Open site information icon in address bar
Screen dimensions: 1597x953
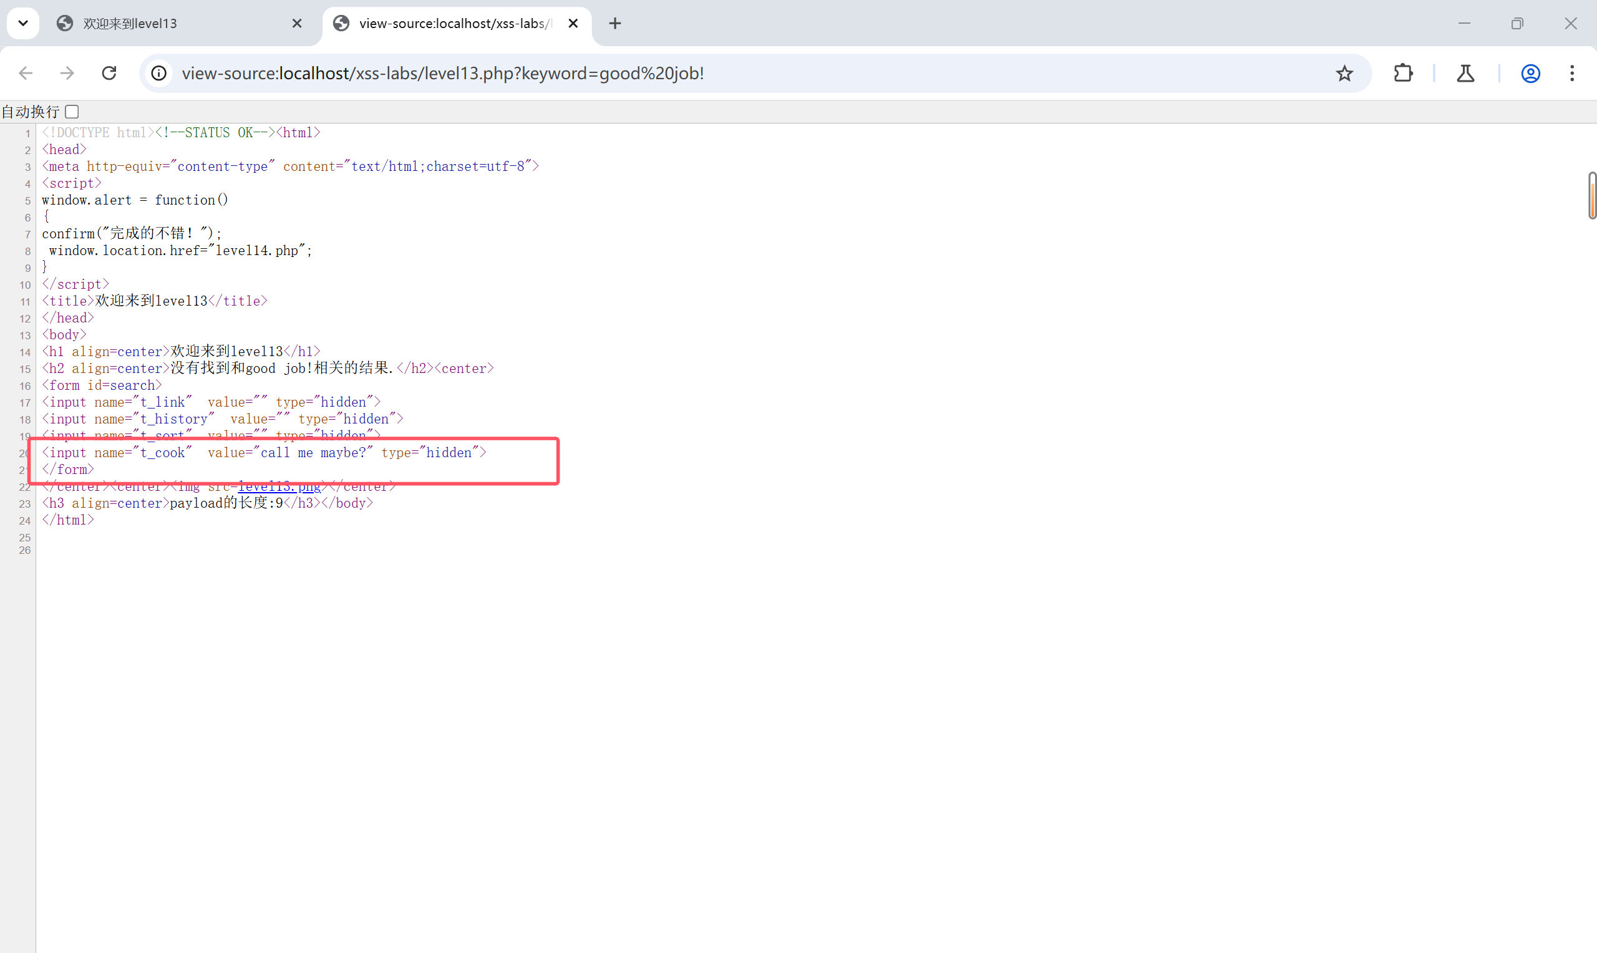(158, 73)
